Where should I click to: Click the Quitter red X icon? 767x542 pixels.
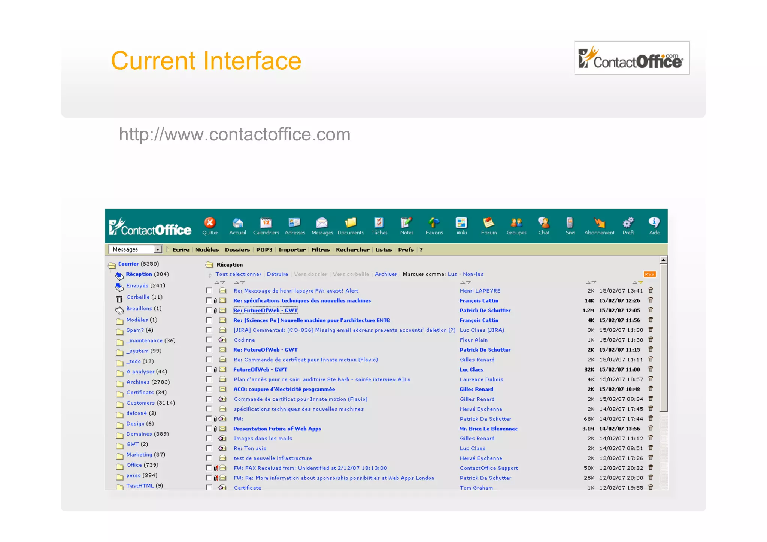click(210, 223)
